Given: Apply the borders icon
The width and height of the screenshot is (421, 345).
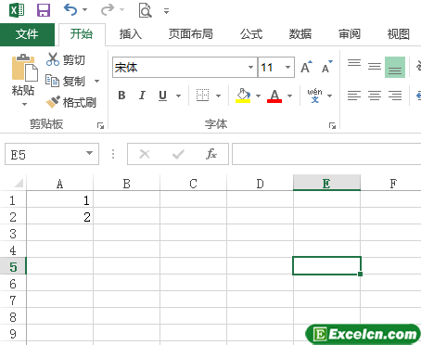Looking at the screenshot, I should coord(203,96).
